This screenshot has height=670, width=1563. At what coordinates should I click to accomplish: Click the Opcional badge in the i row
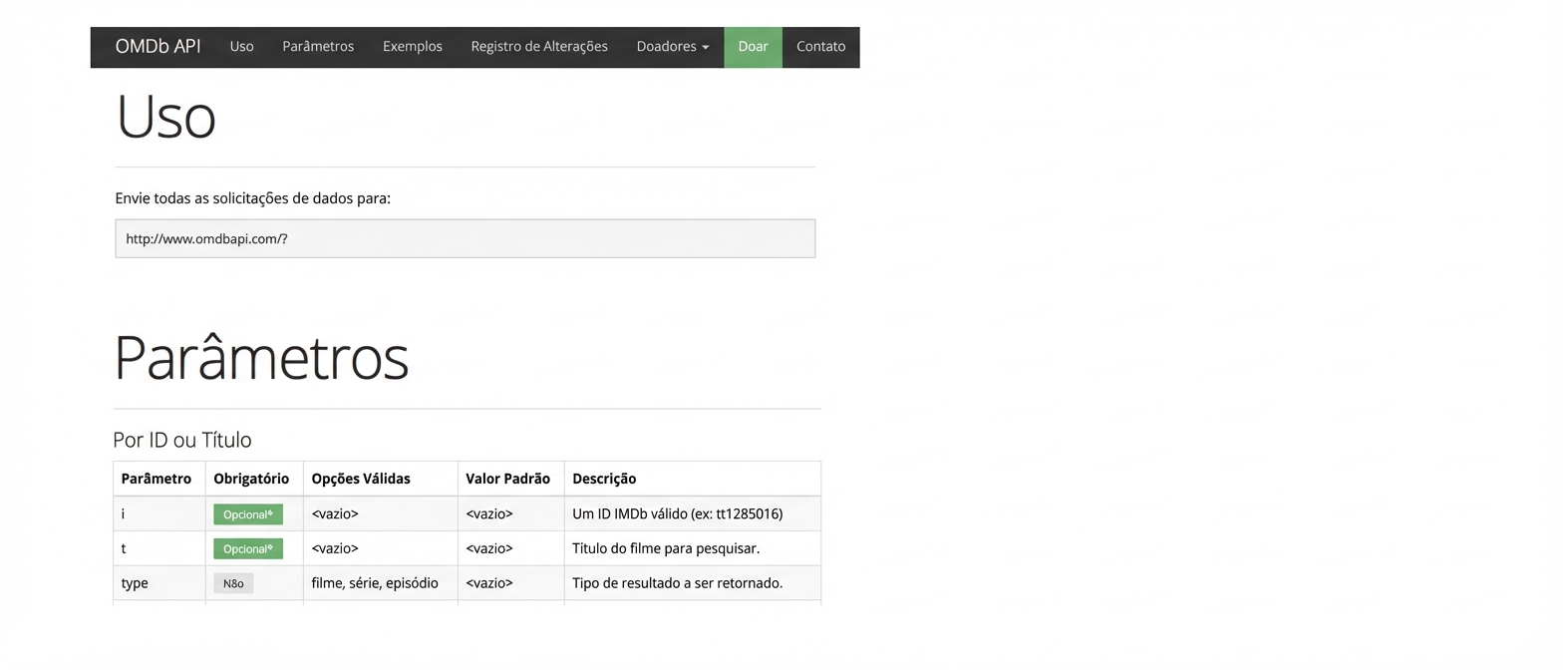(248, 514)
